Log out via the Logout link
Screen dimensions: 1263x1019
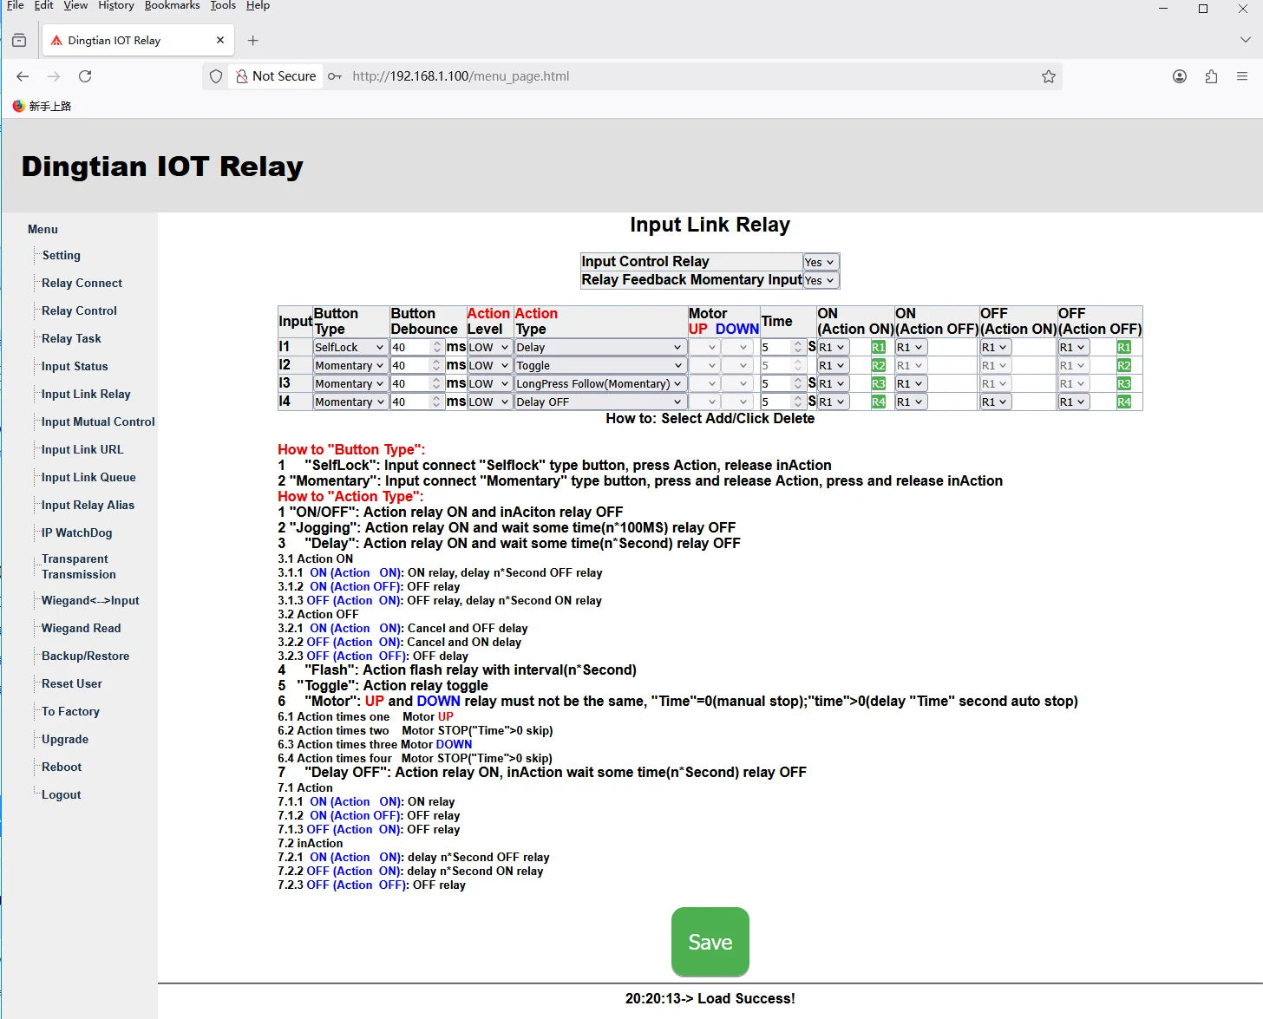coord(61,794)
